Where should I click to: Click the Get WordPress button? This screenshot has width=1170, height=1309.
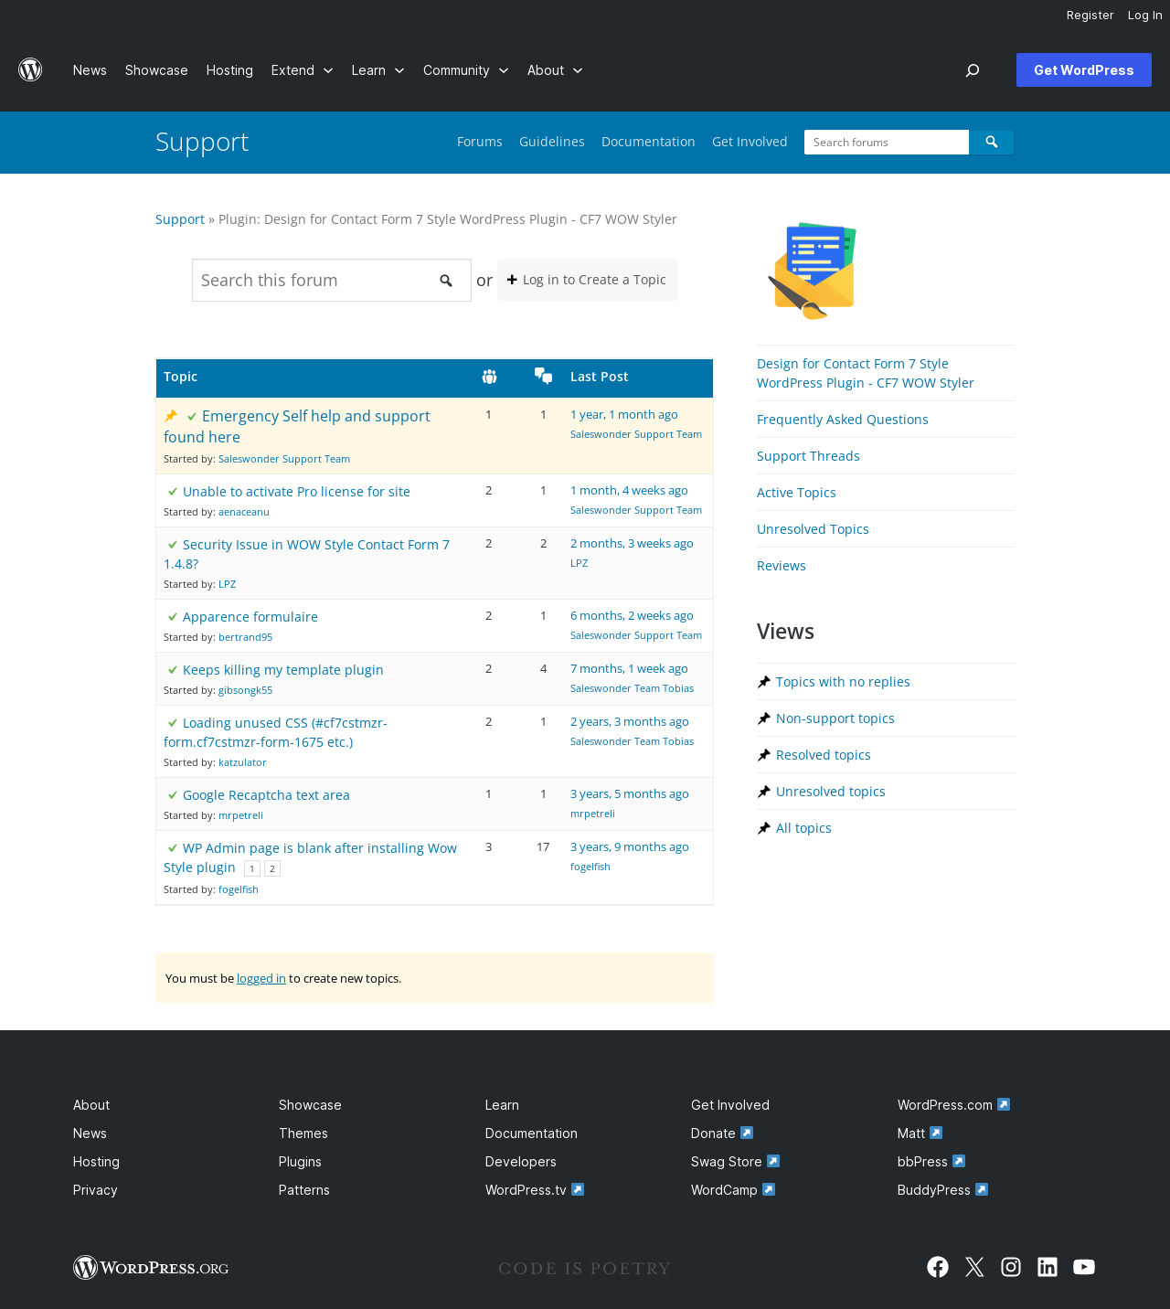coord(1084,70)
